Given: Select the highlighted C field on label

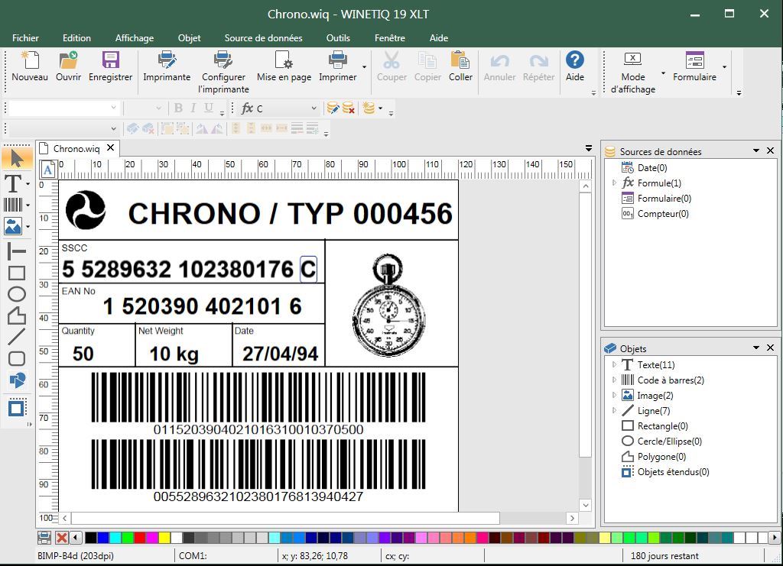Looking at the screenshot, I should point(308,270).
